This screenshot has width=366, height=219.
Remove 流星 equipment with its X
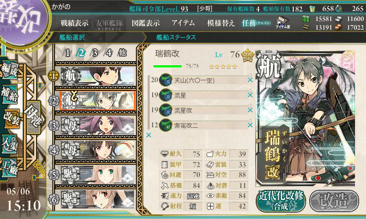tap(250, 95)
